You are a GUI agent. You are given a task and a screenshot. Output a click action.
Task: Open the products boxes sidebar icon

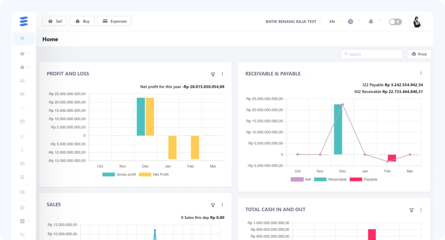[22, 94]
